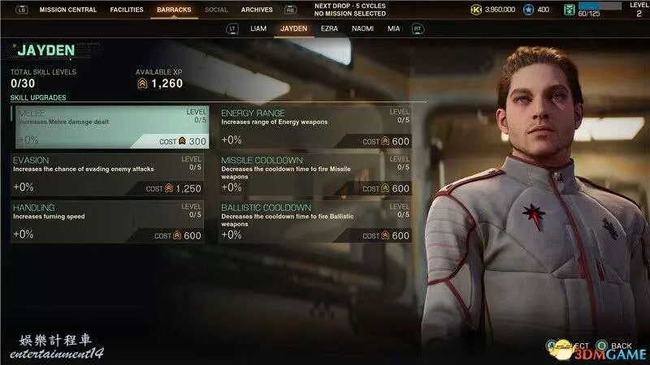Switch to pilot Mia
The width and height of the screenshot is (650, 365).
pyautogui.click(x=393, y=28)
